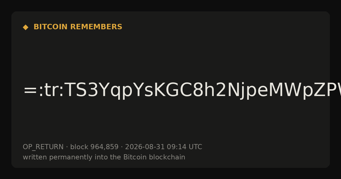Click the orange diamond icon
The image size is (341, 179).
pyautogui.click(x=25, y=27)
